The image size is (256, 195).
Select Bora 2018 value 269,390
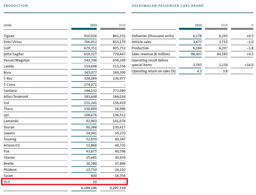coord(119,72)
